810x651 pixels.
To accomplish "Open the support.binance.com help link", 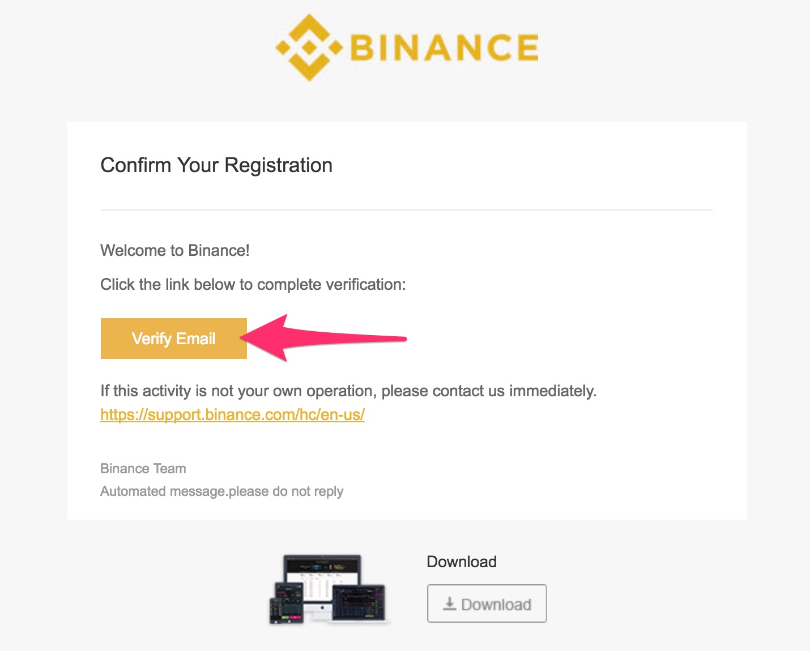I will [232, 415].
